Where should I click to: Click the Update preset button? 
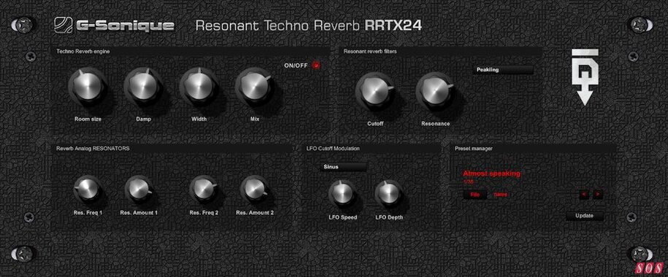pos(585,216)
